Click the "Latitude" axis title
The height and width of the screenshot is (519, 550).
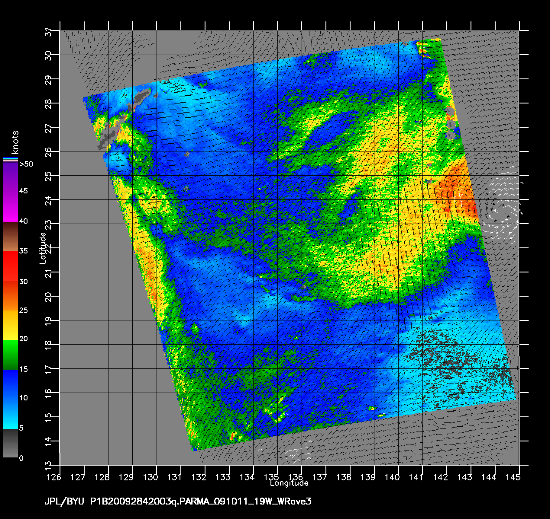click(43, 248)
